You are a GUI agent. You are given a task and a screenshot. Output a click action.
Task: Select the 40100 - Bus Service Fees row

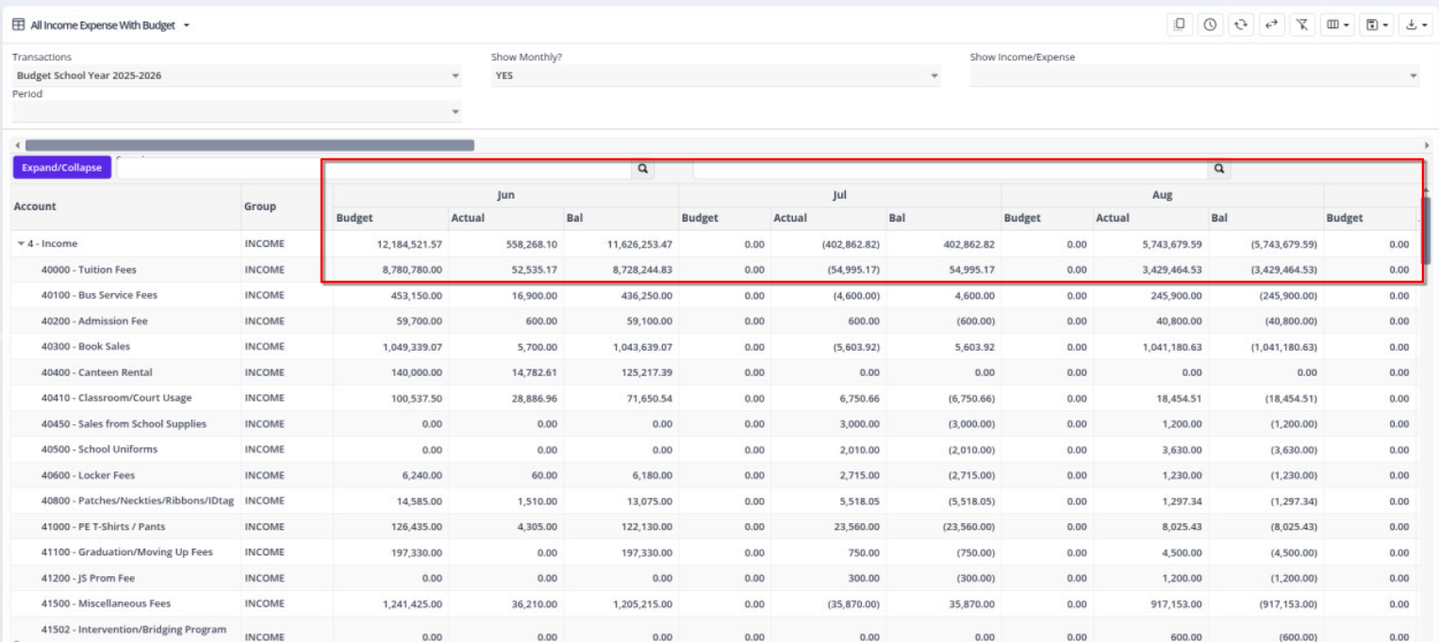(99, 295)
